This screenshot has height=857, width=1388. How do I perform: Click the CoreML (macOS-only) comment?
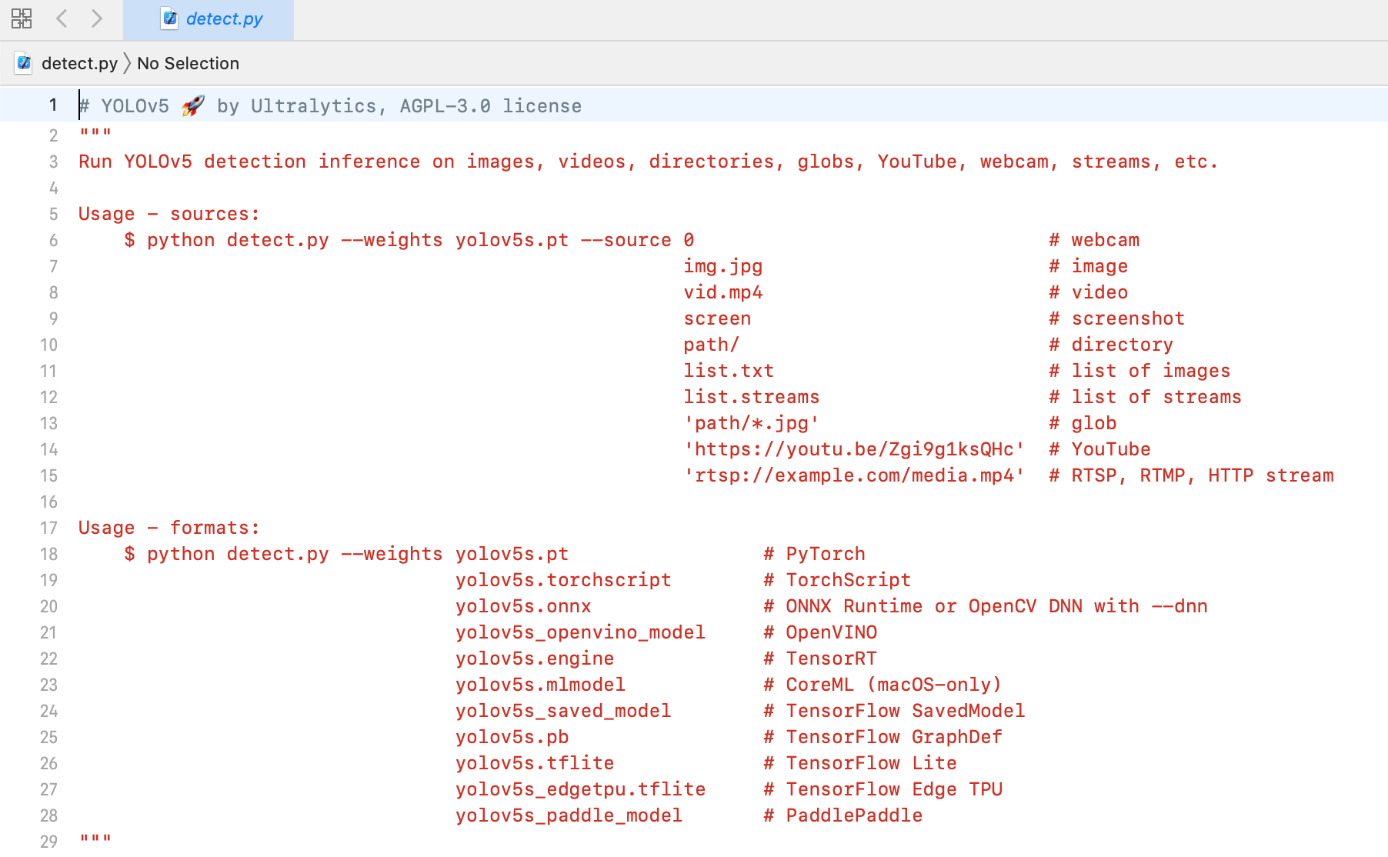(x=882, y=684)
